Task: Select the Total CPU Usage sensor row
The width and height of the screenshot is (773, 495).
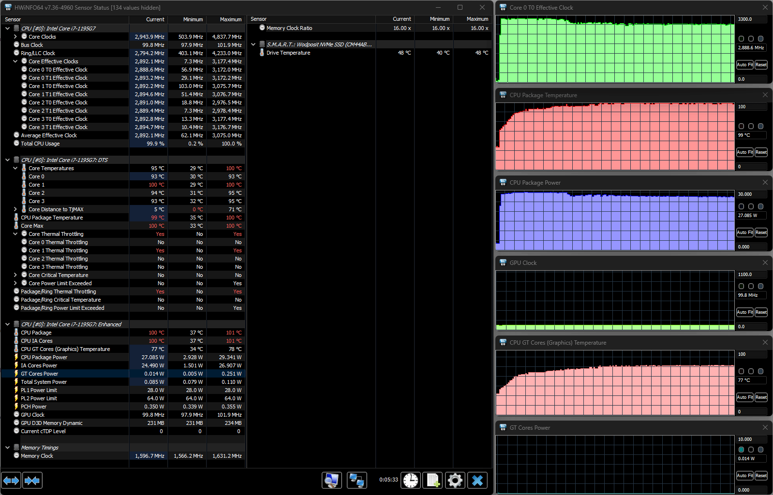Action: 40,144
